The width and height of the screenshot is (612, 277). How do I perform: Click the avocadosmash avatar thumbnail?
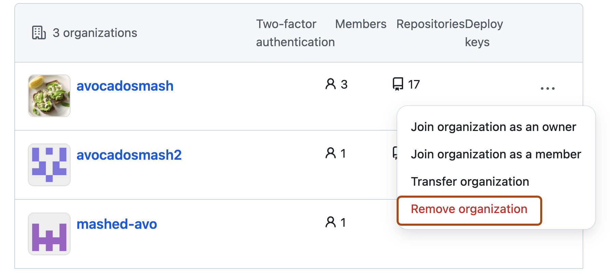click(x=49, y=96)
